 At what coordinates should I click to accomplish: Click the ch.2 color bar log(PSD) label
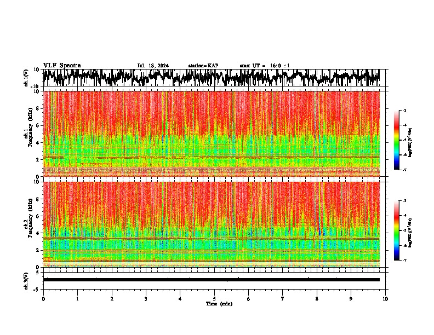[410, 233]
